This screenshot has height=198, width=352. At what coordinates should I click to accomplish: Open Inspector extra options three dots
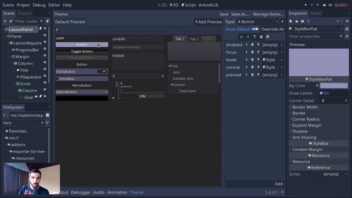[308, 21]
